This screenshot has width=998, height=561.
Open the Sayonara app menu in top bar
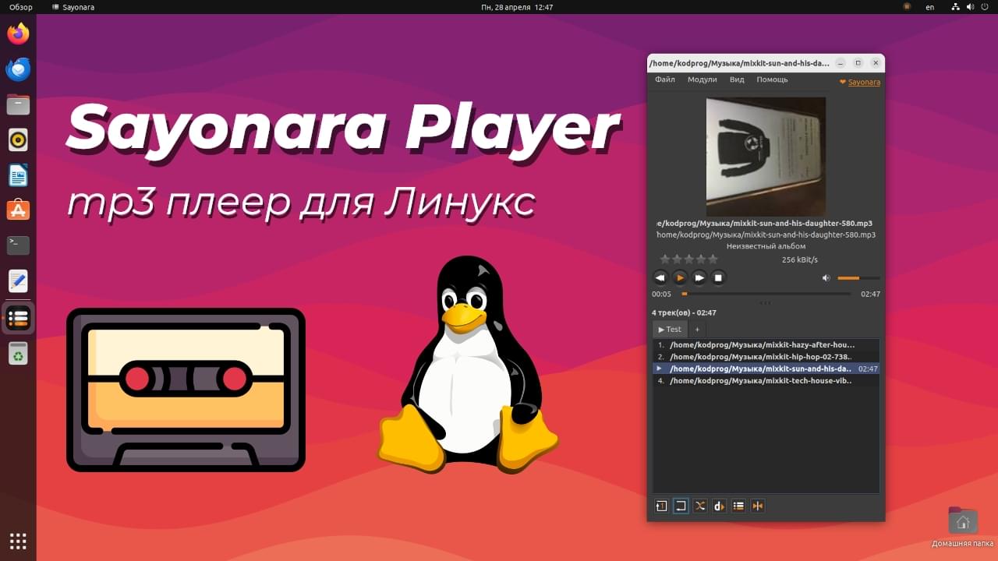pos(73,7)
